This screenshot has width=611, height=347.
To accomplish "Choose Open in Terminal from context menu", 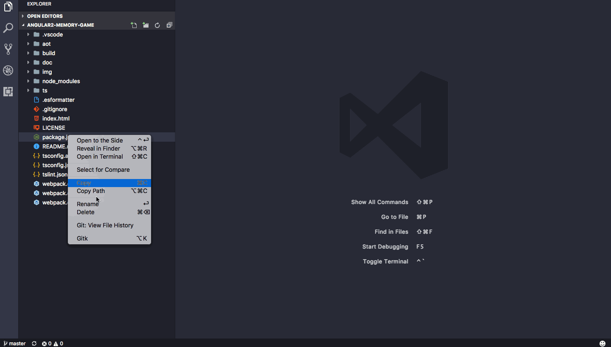I will [109, 157].
